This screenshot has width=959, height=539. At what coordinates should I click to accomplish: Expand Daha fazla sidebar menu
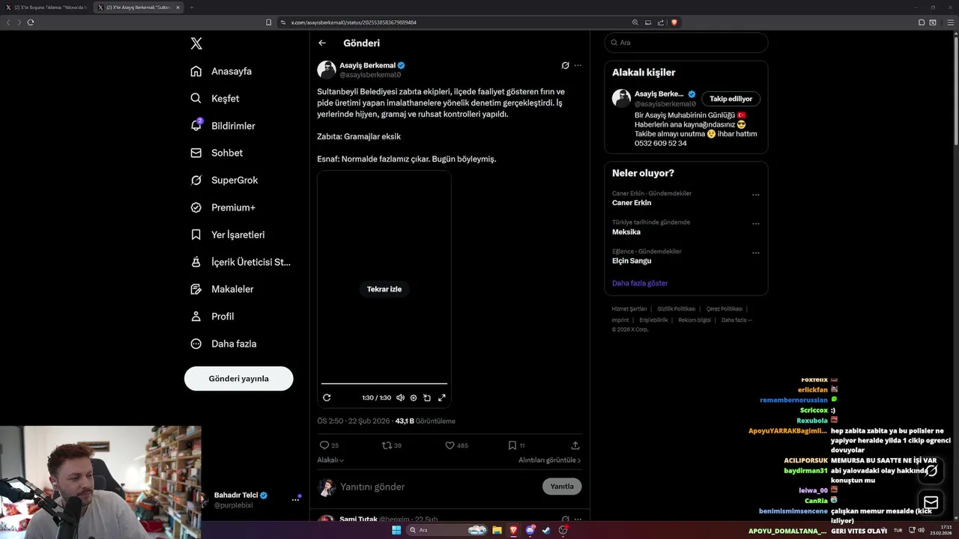click(224, 344)
